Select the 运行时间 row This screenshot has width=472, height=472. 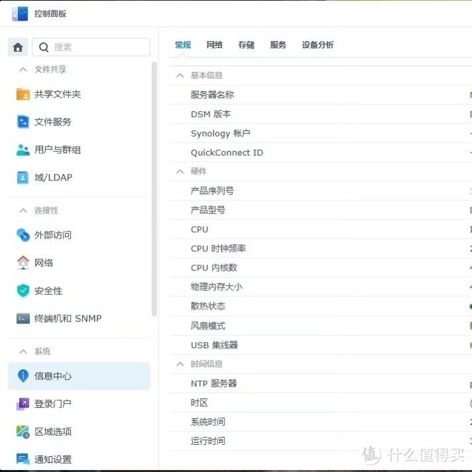[321, 441]
